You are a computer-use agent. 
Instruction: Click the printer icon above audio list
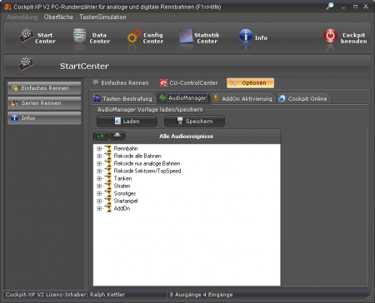click(117, 136)
